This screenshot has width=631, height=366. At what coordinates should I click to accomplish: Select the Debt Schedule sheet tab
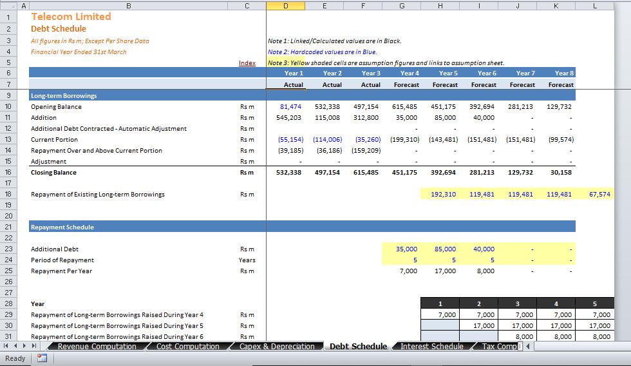(x=358, y=346)
